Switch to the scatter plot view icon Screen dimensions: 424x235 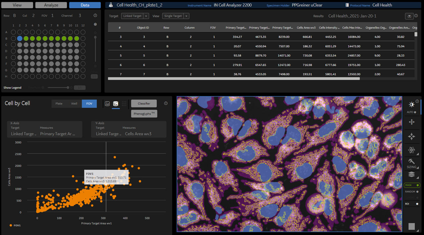[x=115, y=103]
